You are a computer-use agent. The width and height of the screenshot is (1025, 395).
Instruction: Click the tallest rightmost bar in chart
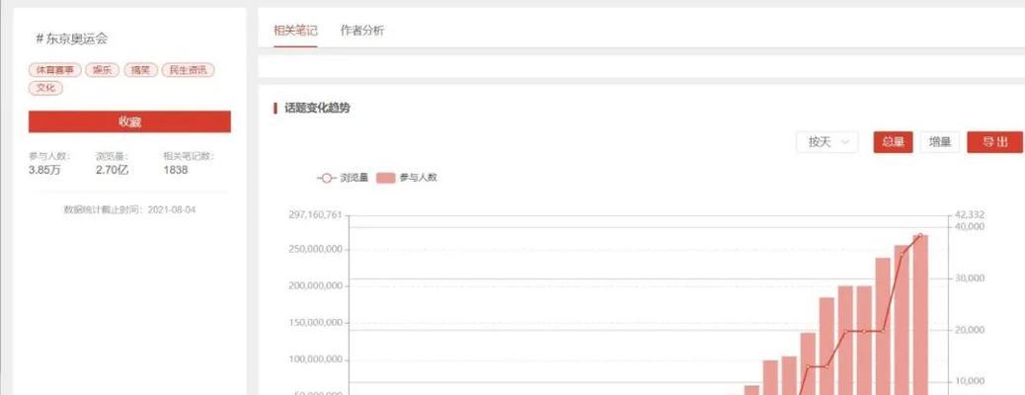point(920,314)
